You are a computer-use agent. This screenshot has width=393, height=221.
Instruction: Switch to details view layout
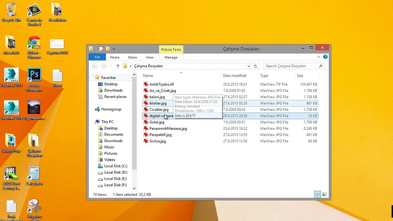317,195
